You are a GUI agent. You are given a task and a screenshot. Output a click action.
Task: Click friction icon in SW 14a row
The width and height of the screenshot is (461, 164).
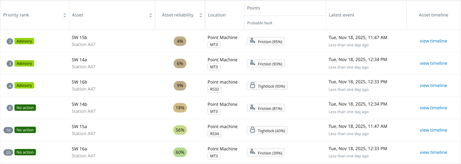pos(253,63)
